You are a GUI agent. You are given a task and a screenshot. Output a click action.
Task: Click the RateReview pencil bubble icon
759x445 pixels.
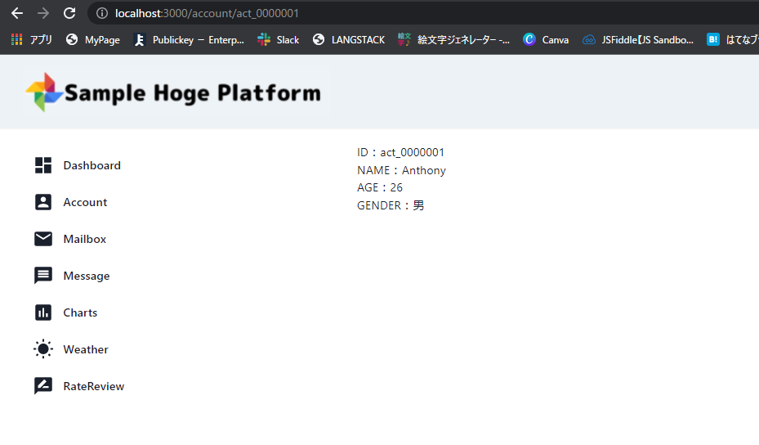[43, 386]
